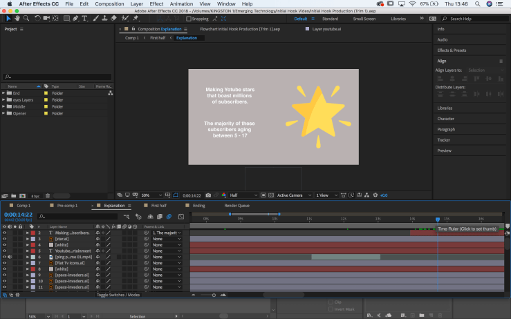Go to First half in comp breadcrumb
This screenshot has width=511, height=319.
pyautogui.click(x=158, y=38)
